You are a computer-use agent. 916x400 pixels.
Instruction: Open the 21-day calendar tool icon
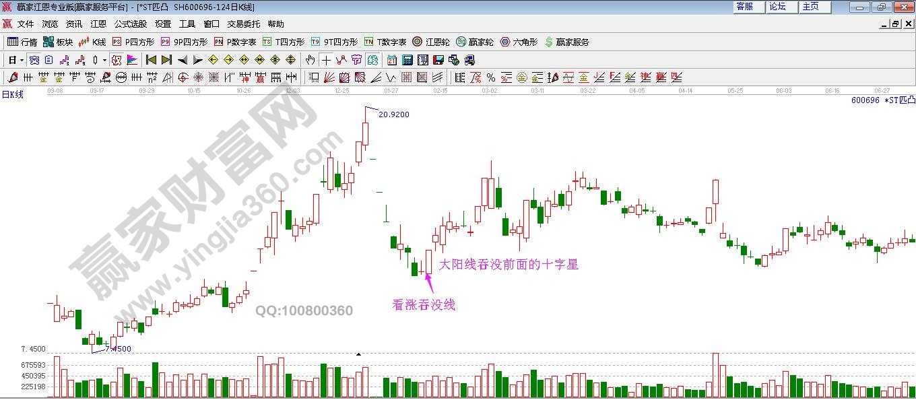(392, 59)
